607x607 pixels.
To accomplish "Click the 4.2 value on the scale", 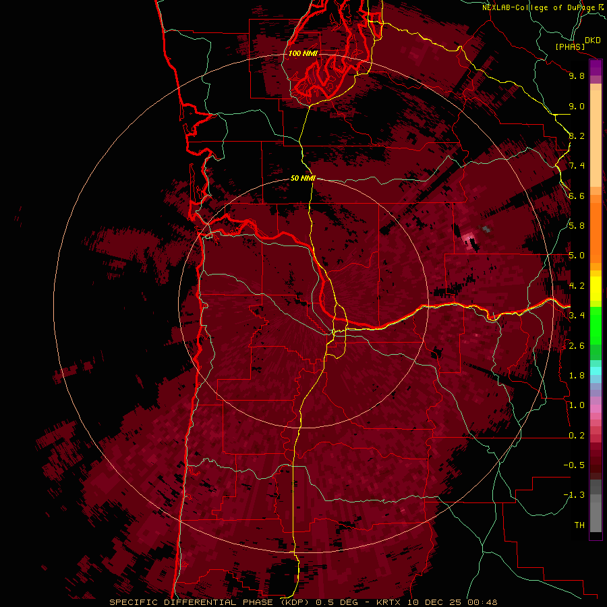I will coord(577,286).
